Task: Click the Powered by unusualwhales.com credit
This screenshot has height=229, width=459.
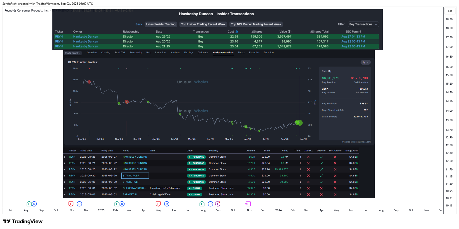Action: pos(356,142)
